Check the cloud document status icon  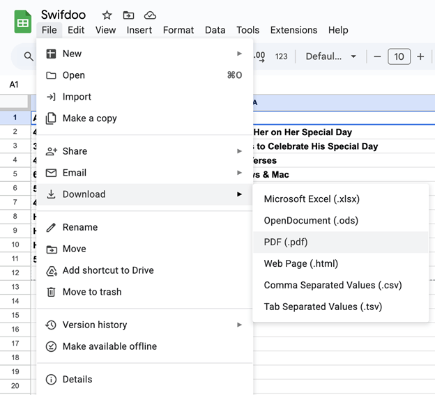point(150,15)
